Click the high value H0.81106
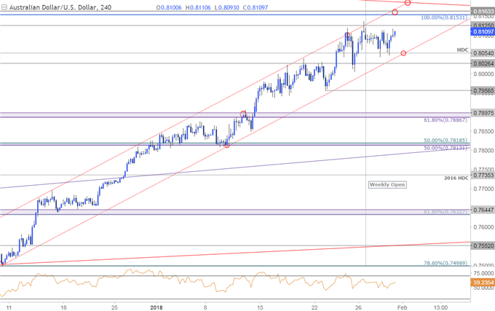Screen dimensions: 495x311 pyautogui.click(x=198, y=7)
